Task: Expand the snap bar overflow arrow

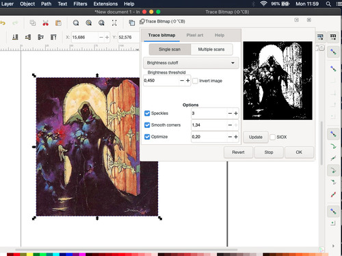Action: point(333,246)
